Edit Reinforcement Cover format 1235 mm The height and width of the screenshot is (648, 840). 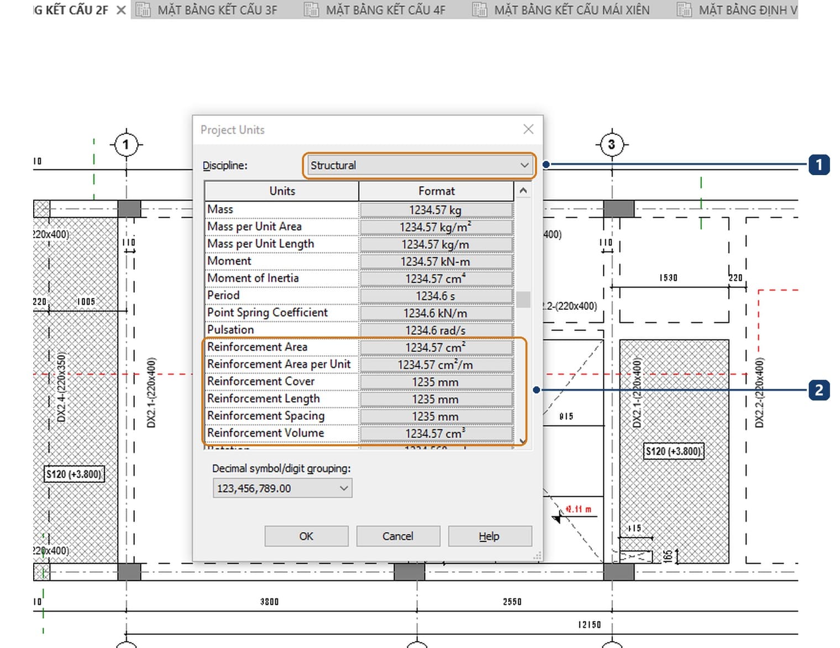coord(436,382)
